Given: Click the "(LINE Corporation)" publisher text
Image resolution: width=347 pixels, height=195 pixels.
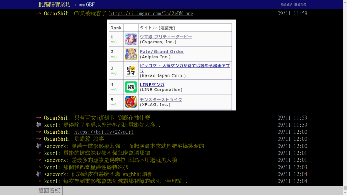Looking at the screenshot, I should tap(161, 89).
